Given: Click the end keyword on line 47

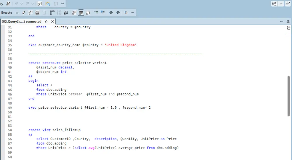Looking at the screenshot, I should pos(31,98).
